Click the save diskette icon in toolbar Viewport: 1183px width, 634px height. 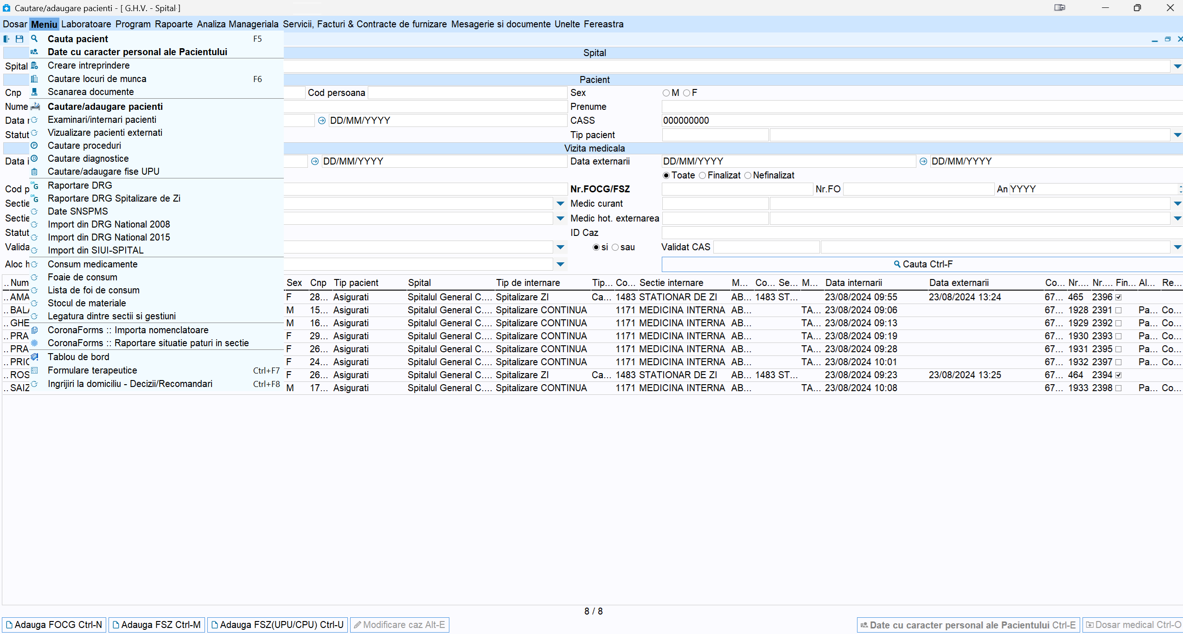click(x=19, y=39)
